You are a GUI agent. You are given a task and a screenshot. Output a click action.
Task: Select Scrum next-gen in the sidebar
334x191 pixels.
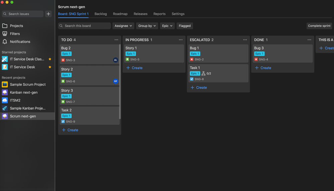tap(27, 116)
